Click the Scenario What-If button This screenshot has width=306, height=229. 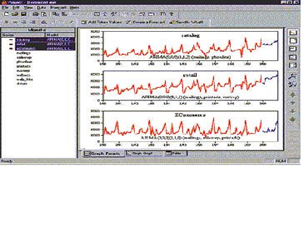pyautogui.click(x=187, y=22)
